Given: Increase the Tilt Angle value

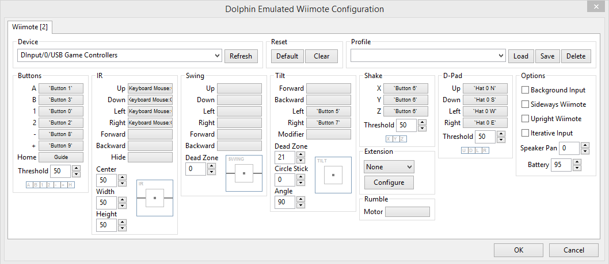Looking at the screenshot, I should [300, 199].
